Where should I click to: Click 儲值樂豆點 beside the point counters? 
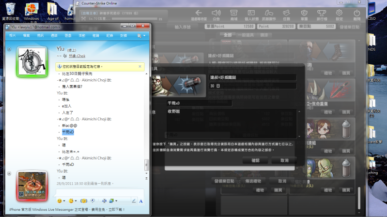tap(350, 27)
